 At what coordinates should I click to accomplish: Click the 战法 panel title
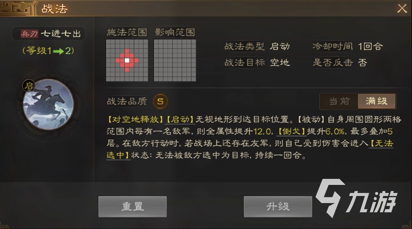[55, 9]
